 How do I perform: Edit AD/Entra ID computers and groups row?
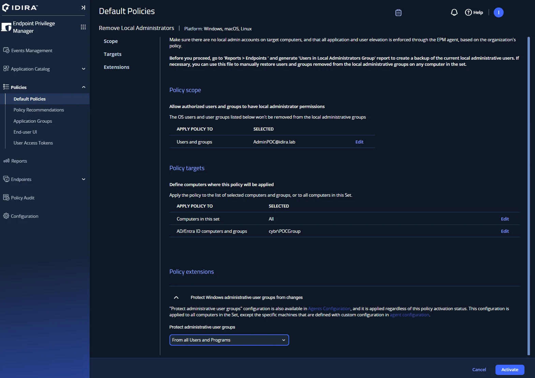click(x=505, y=231)
